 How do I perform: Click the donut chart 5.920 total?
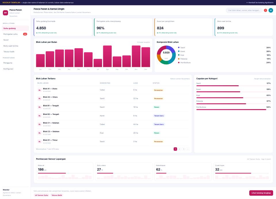[166, 55]
